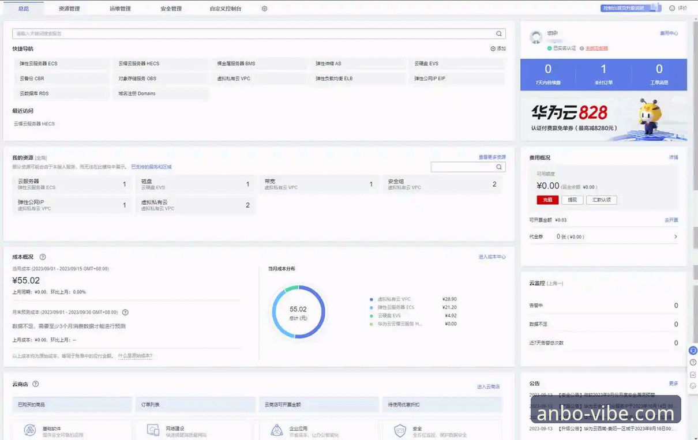Click search magnifier in 我的资源 filter box
698x440 pixels.
click(x=499, y=167)
